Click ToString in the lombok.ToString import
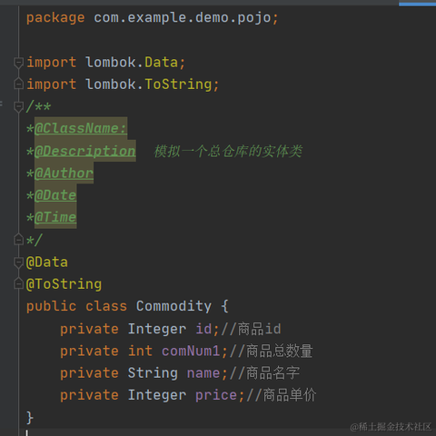436x436 pixels. pos(178,84)
